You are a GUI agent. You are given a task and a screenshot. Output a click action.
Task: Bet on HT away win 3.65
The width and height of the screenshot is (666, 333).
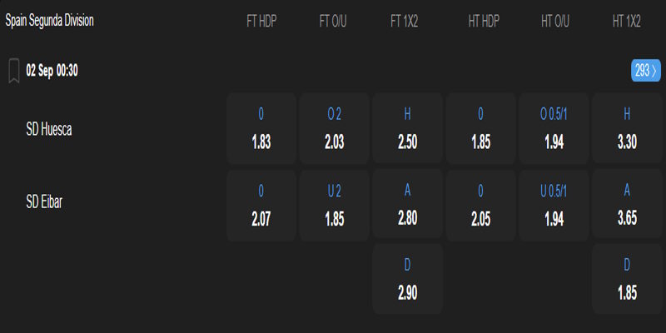point(627,206)
